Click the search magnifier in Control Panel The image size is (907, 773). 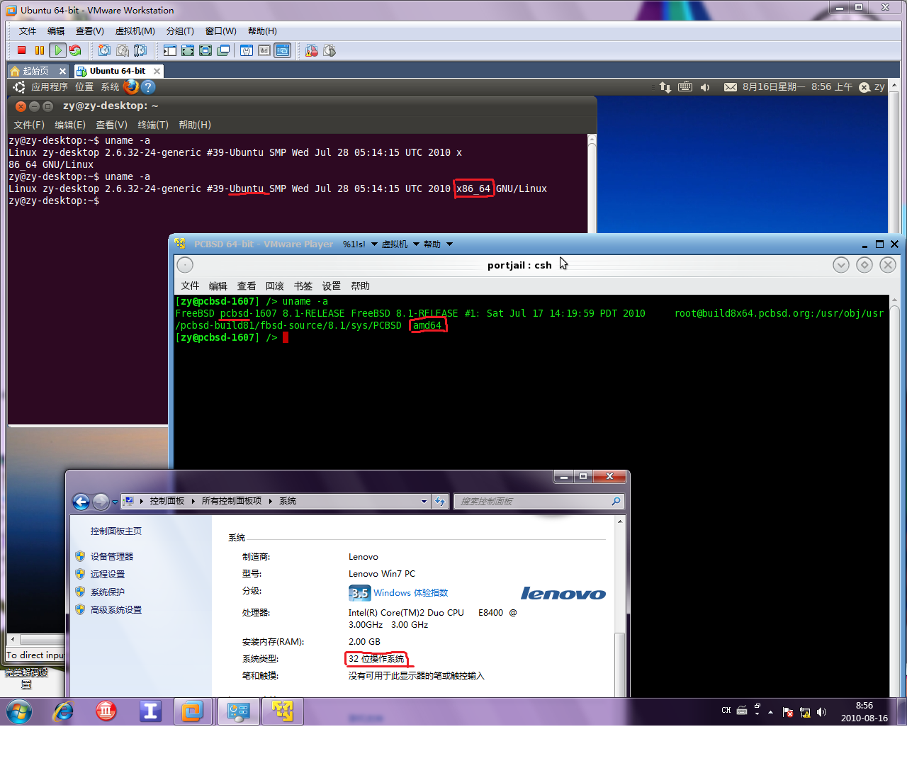616,501
